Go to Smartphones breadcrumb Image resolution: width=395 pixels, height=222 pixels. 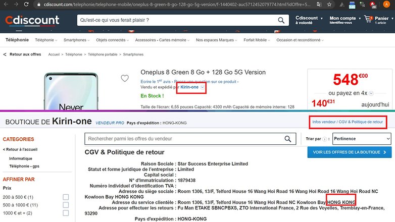[x=133, y=54]
